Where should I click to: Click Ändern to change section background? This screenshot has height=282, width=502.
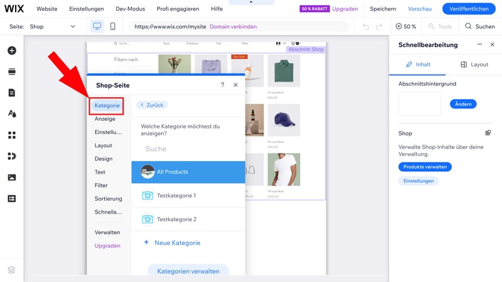pyautogui.click(x=463, y=104)
